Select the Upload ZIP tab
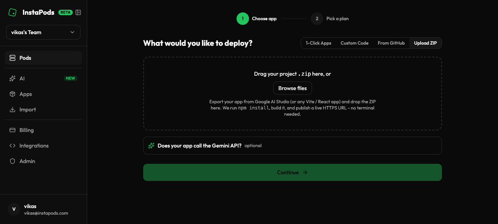The height and width of the screenshot is (224, 498). 425,43
